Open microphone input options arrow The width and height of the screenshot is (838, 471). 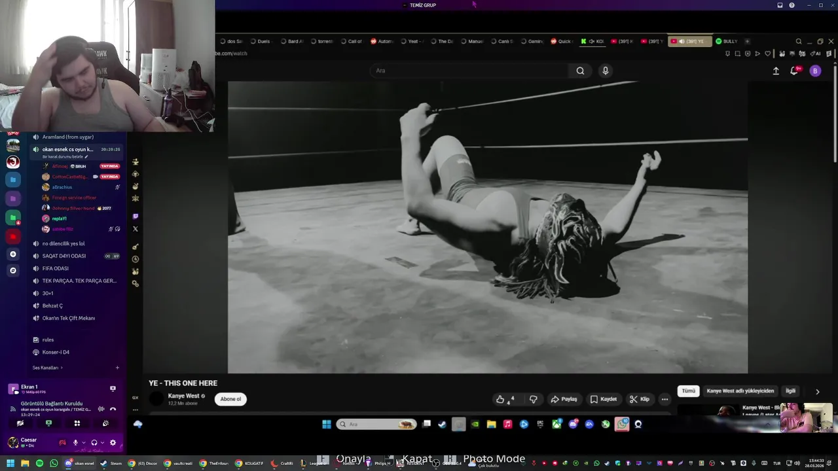(x=83, y=443)
